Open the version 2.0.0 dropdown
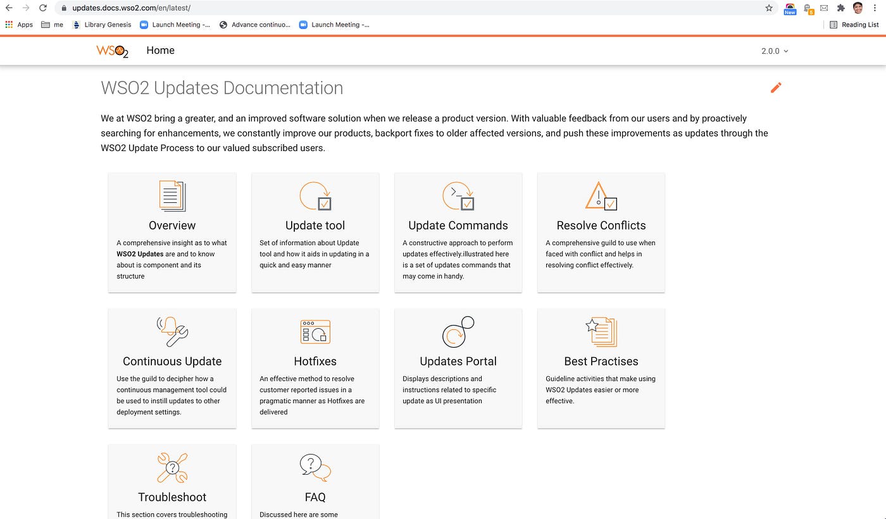 [x=775, y=51]
